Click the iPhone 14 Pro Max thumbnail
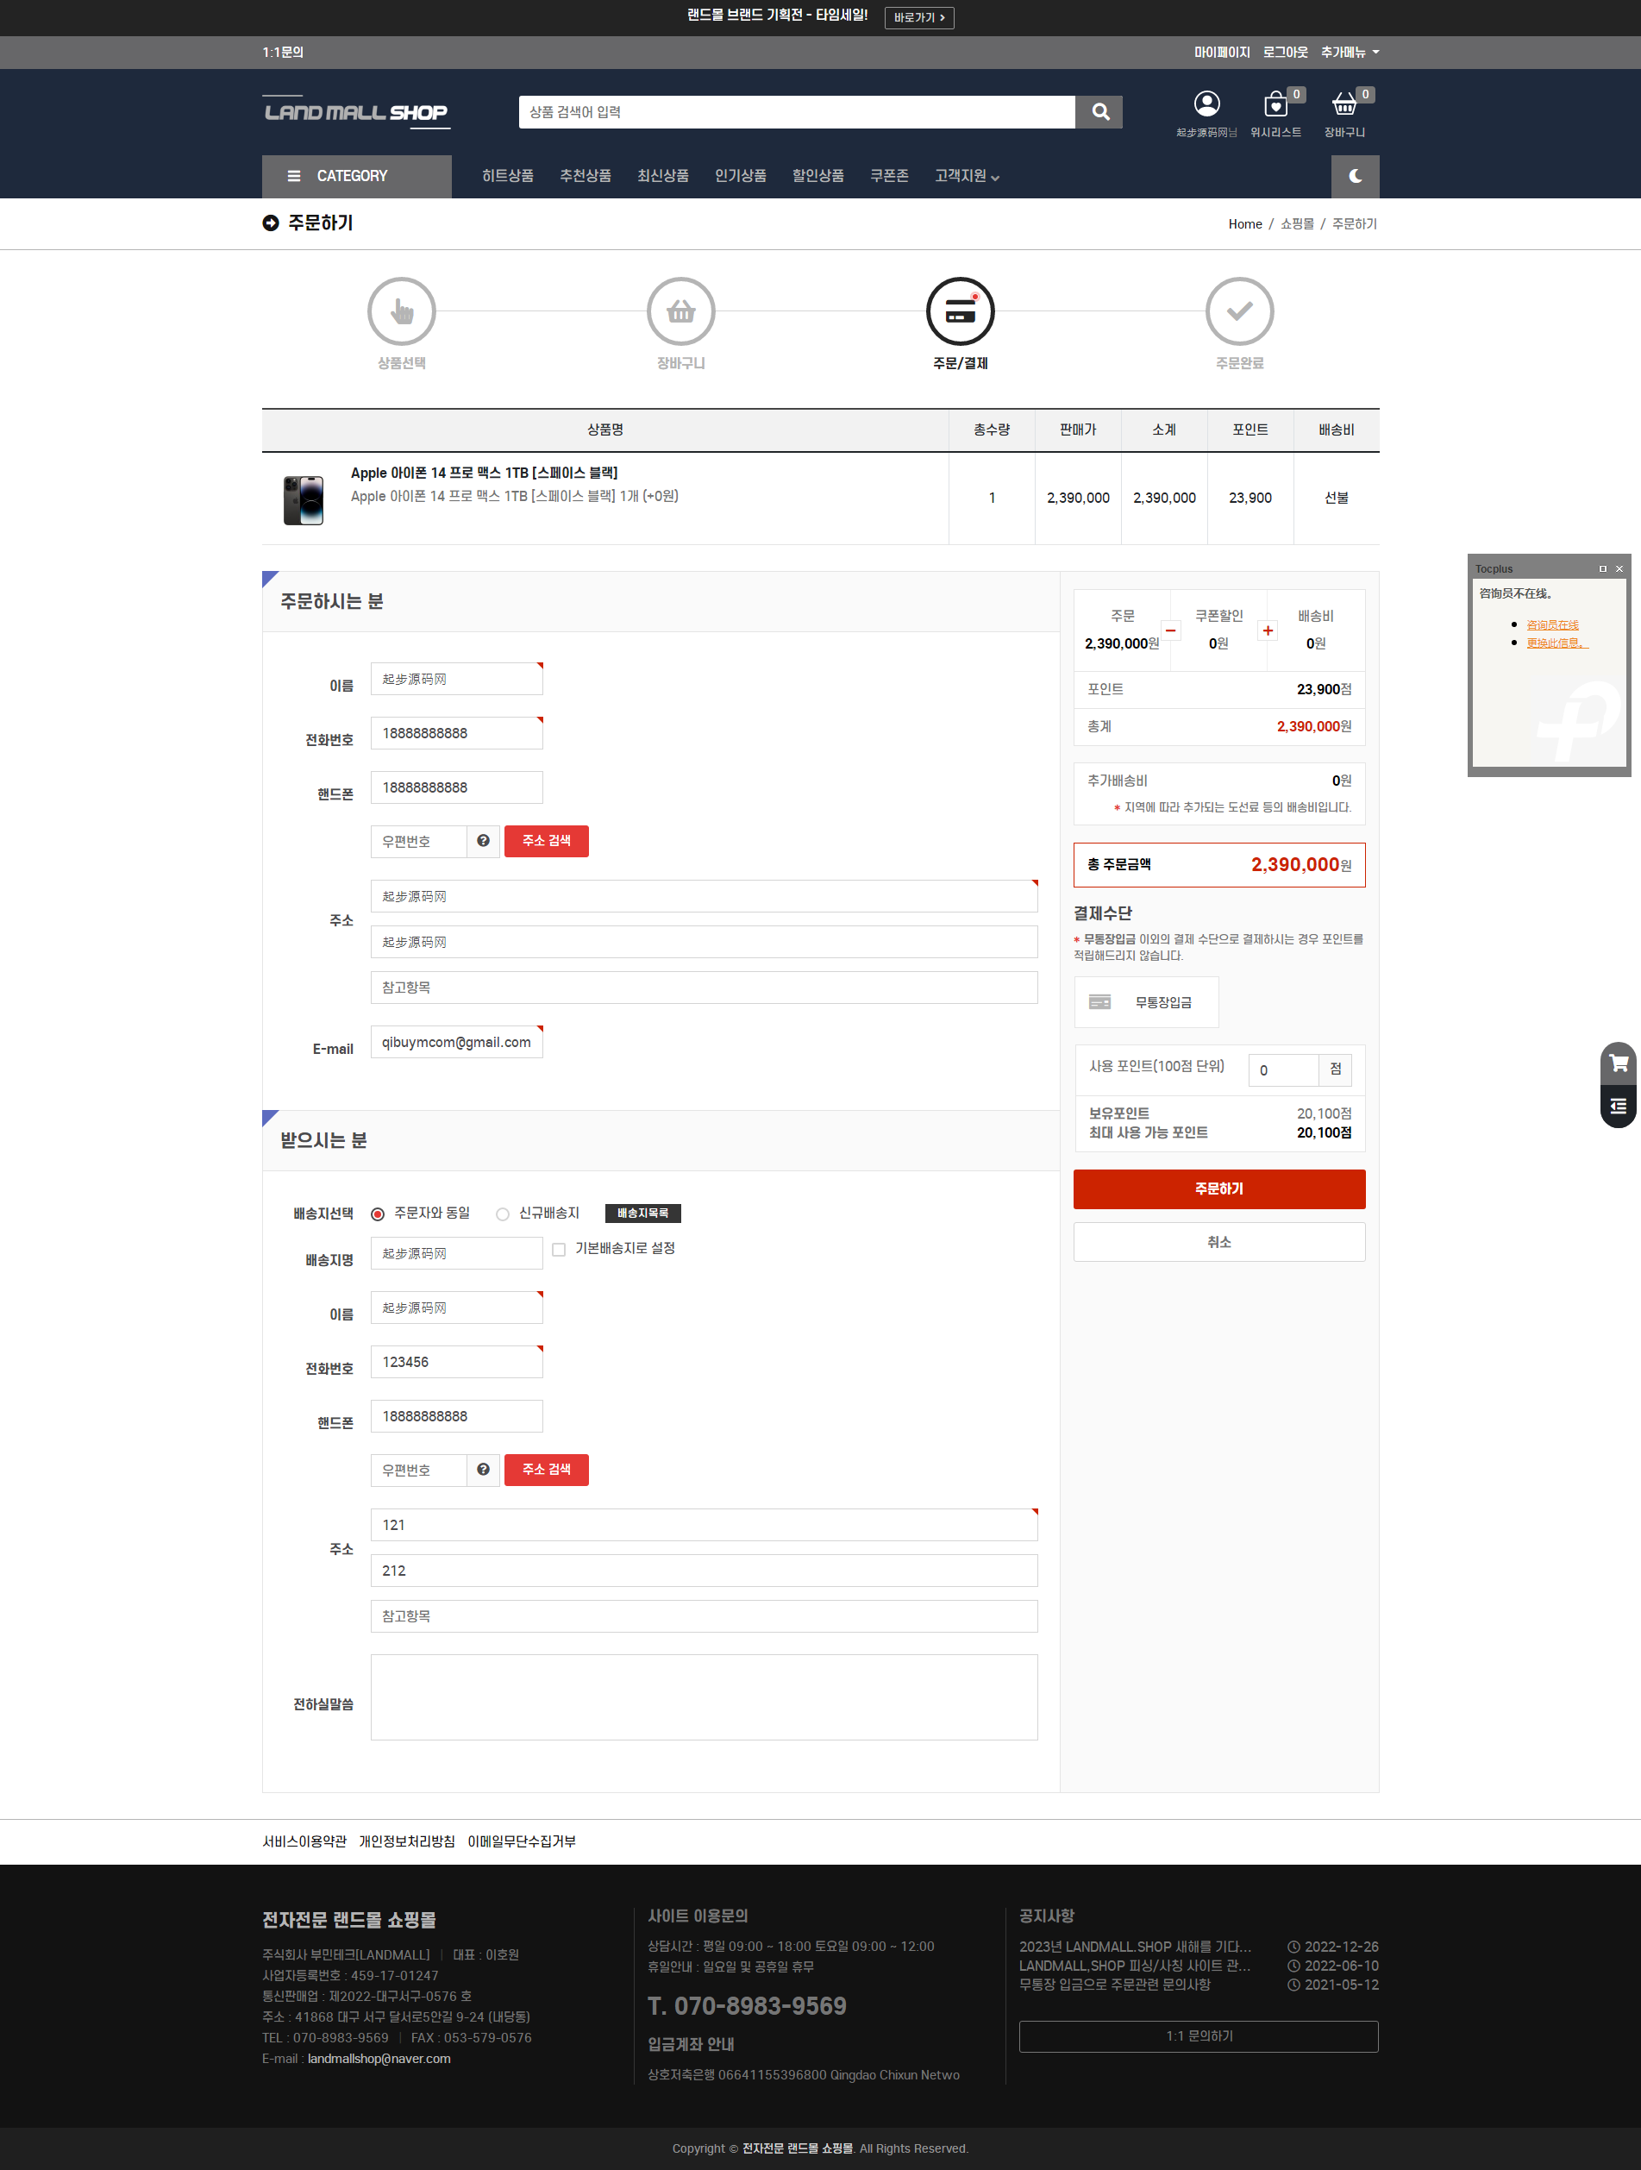Screen dimensions: 1641x2170 303,499
